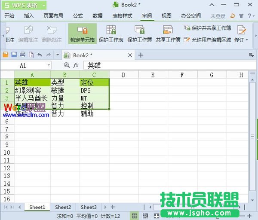This screenshot has height=220, width=258.
Task: Click the New file icon in quick toolbar
Action: coord(6,55)
